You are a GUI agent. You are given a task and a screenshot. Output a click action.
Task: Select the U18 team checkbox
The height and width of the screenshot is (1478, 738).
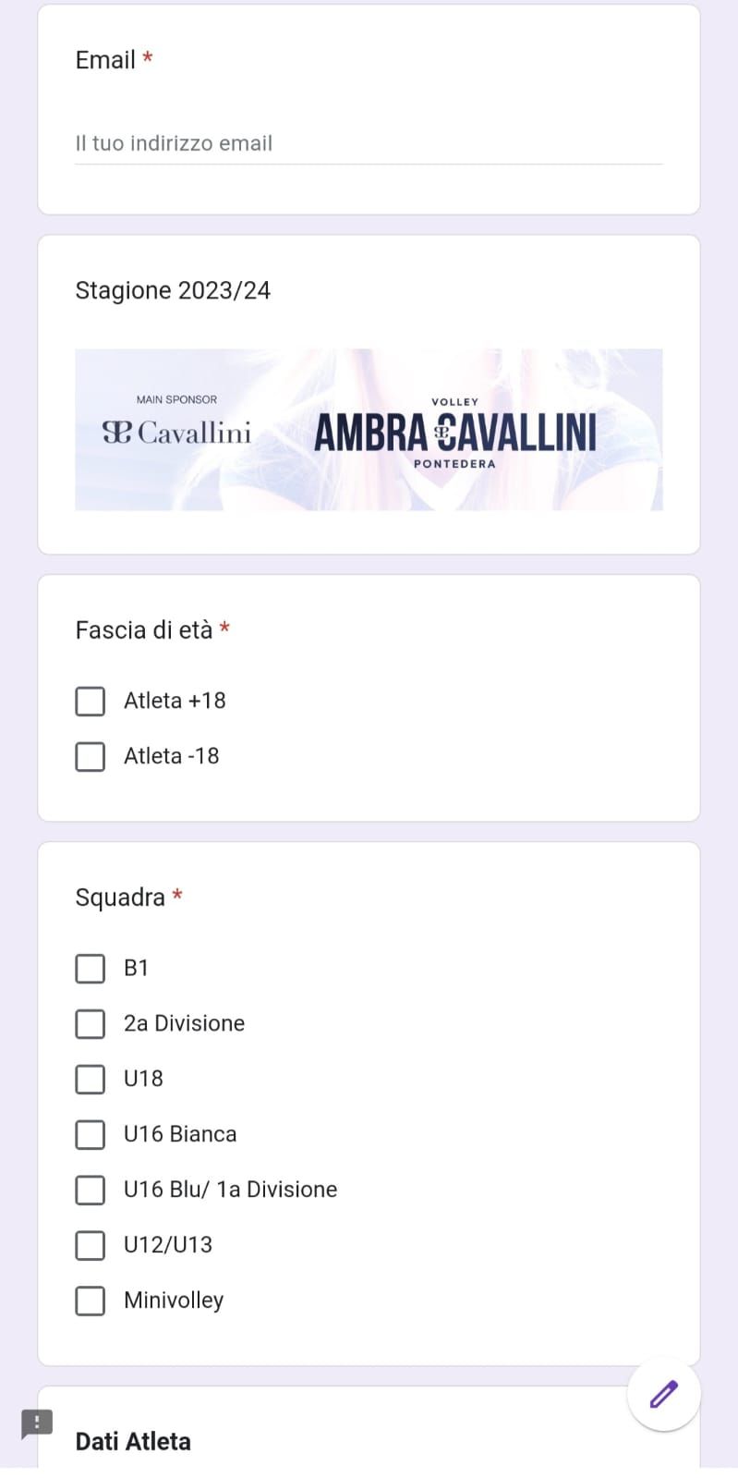(90, 1079)
